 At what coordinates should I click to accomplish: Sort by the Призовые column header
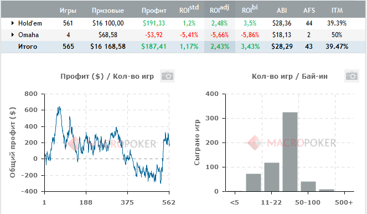108,11
